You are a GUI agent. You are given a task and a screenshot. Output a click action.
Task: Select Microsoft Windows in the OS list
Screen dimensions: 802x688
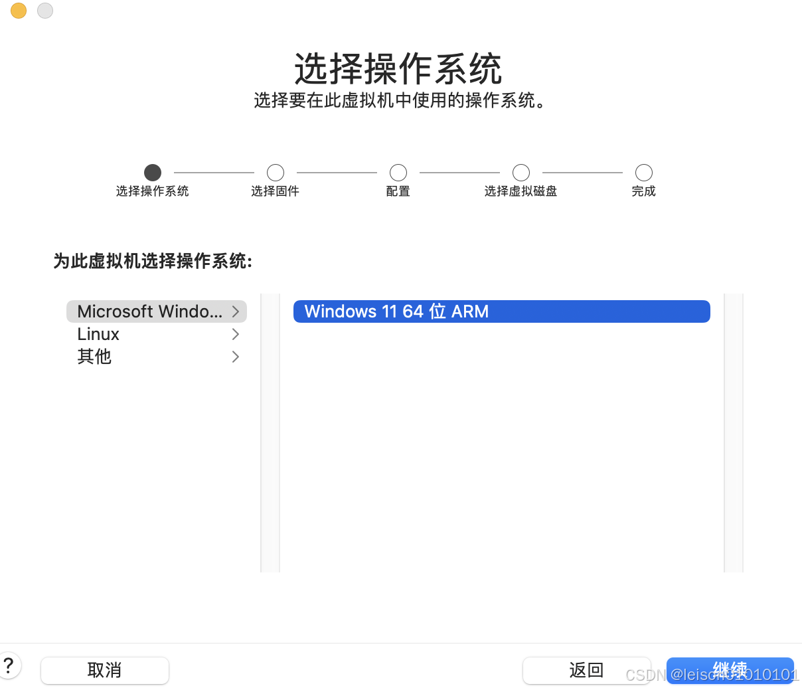click(x=157, y=311)
